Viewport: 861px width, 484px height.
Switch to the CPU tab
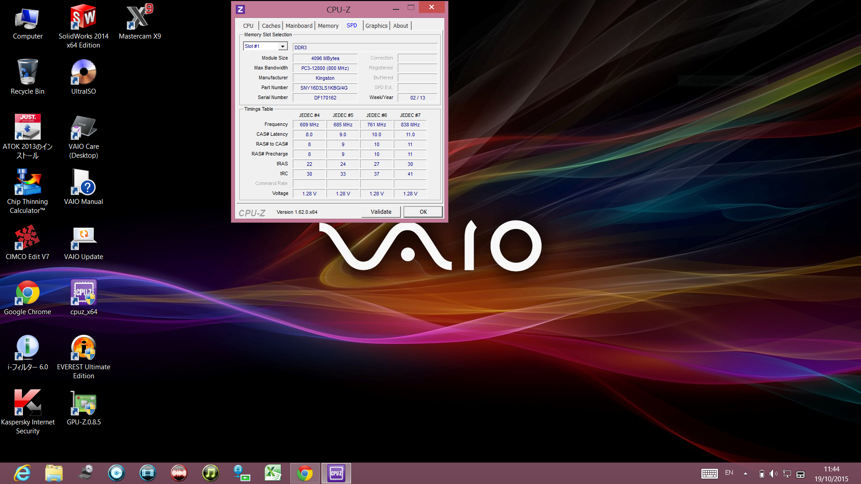pos(248,26)
